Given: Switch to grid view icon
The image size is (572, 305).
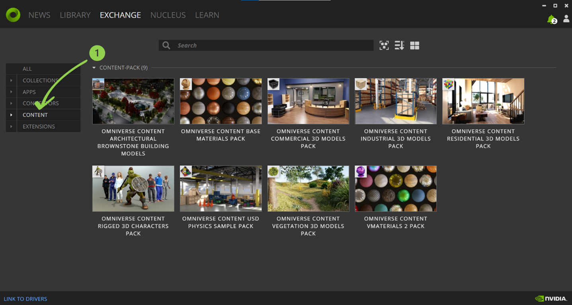Looking at the screenshot, I should [415, 46].
